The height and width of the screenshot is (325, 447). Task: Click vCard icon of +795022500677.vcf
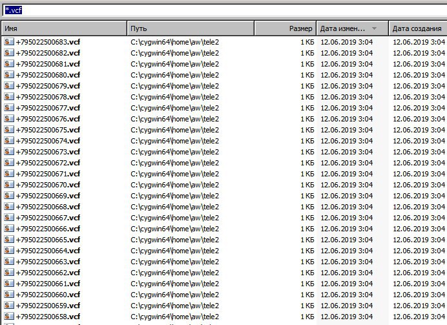9,107
